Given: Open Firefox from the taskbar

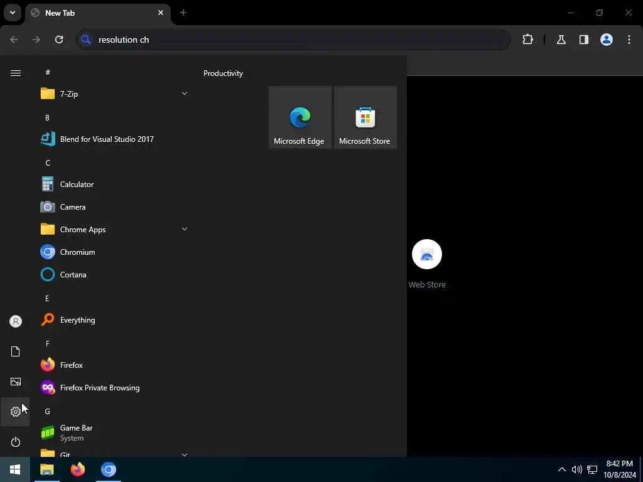Looking at the screenshot, I should pyautogui.click(x=77, y=469).
